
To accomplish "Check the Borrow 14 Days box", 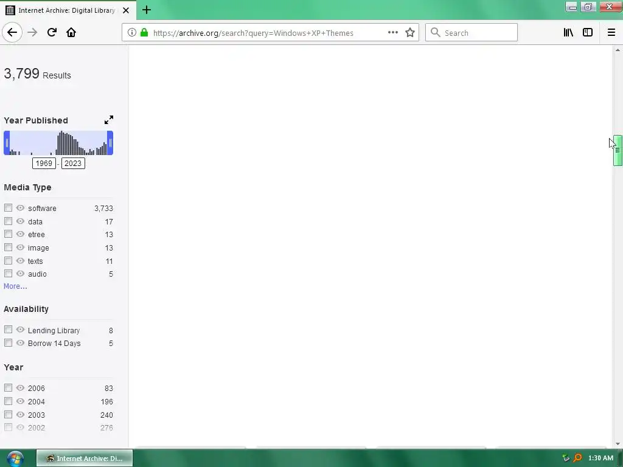I will [8, 343].
